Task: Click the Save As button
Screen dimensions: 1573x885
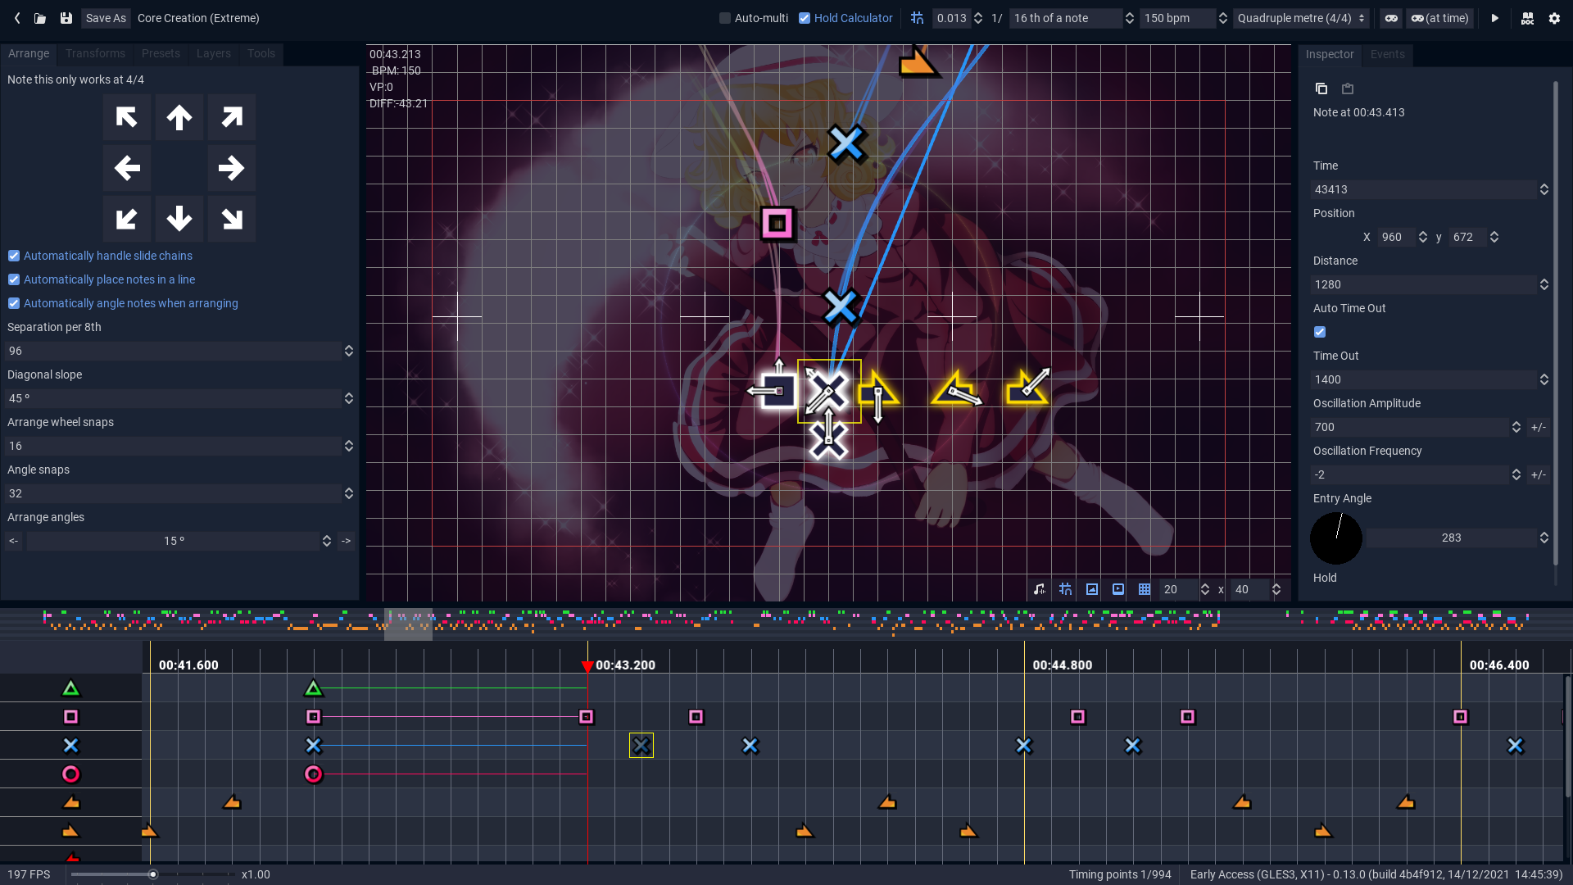Action: coord(106,18)
